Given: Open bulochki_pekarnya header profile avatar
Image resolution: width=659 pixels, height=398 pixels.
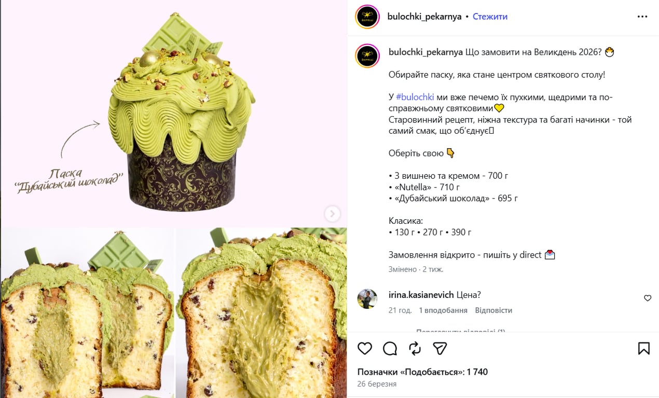Looking at the screenshot, I should (x=367, y=16).
